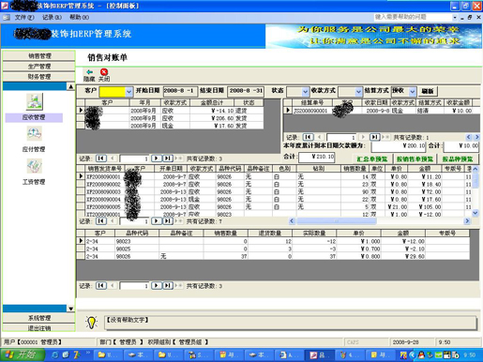Open the 文件 menu
This screenshot has height=362, width=483.
point(24,17)
